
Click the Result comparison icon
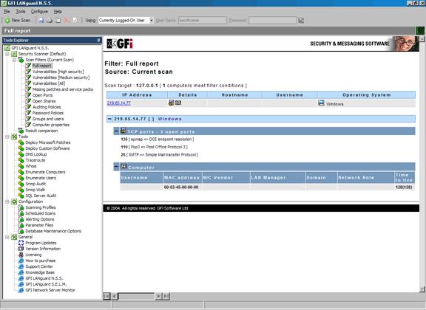tap(21, 131)
